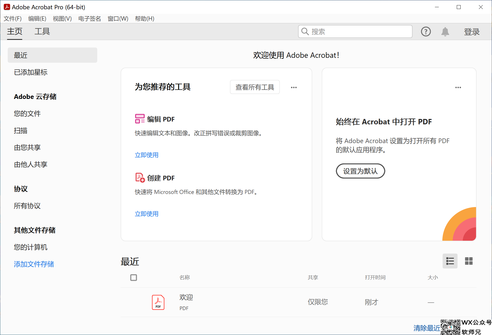
Task: Open 您的计算机 in the sidebar
Action: [x=31, y=247]
